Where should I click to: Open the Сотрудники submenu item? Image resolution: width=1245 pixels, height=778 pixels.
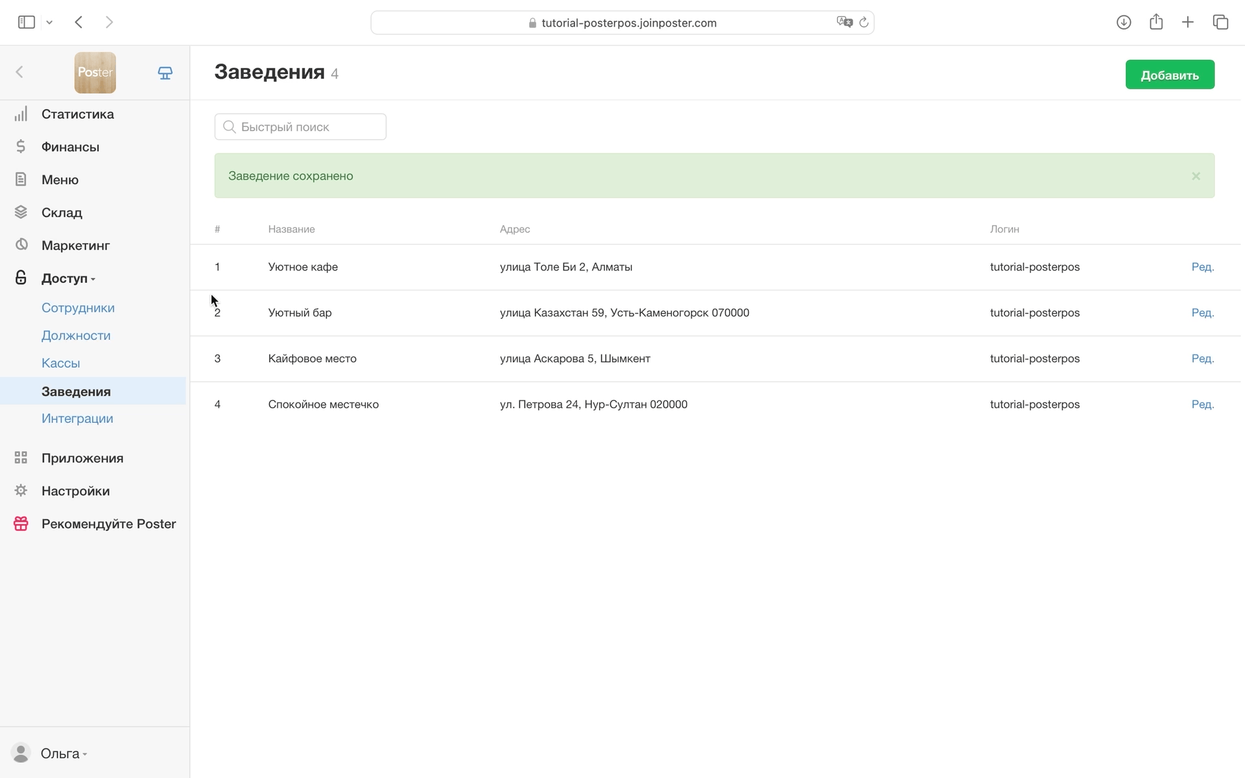point(78,308)
